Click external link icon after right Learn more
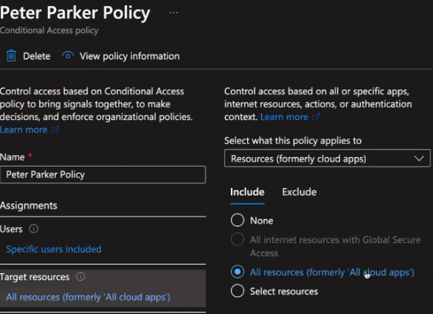433x314 pixels. coord(316,116)
